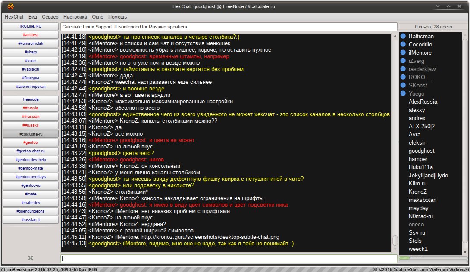Select the active #calculate-ru channel tab

tap(31, 134)
